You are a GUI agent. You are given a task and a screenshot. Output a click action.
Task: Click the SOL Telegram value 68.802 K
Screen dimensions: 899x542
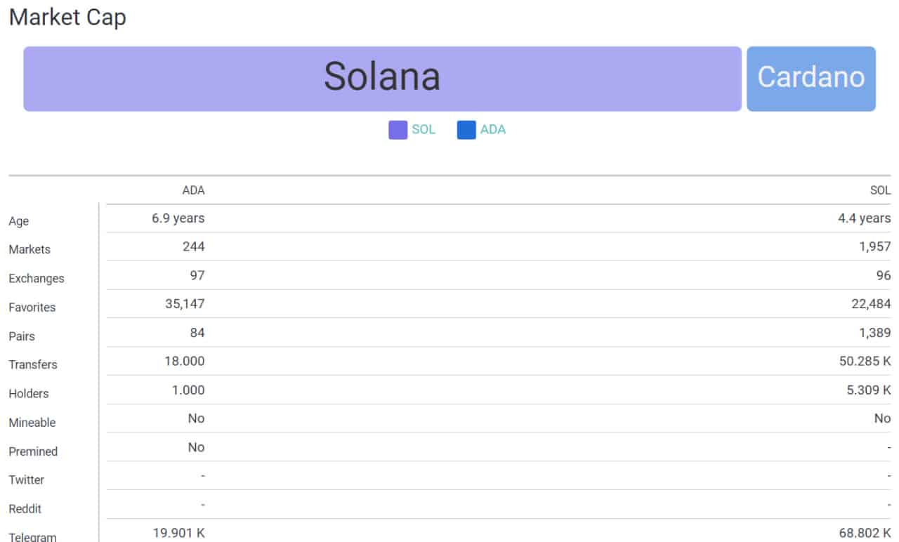tap(865, 533)
